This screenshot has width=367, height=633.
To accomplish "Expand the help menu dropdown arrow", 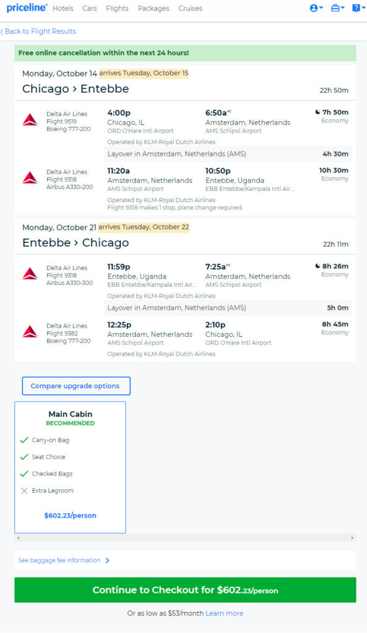I will [363, 8].
